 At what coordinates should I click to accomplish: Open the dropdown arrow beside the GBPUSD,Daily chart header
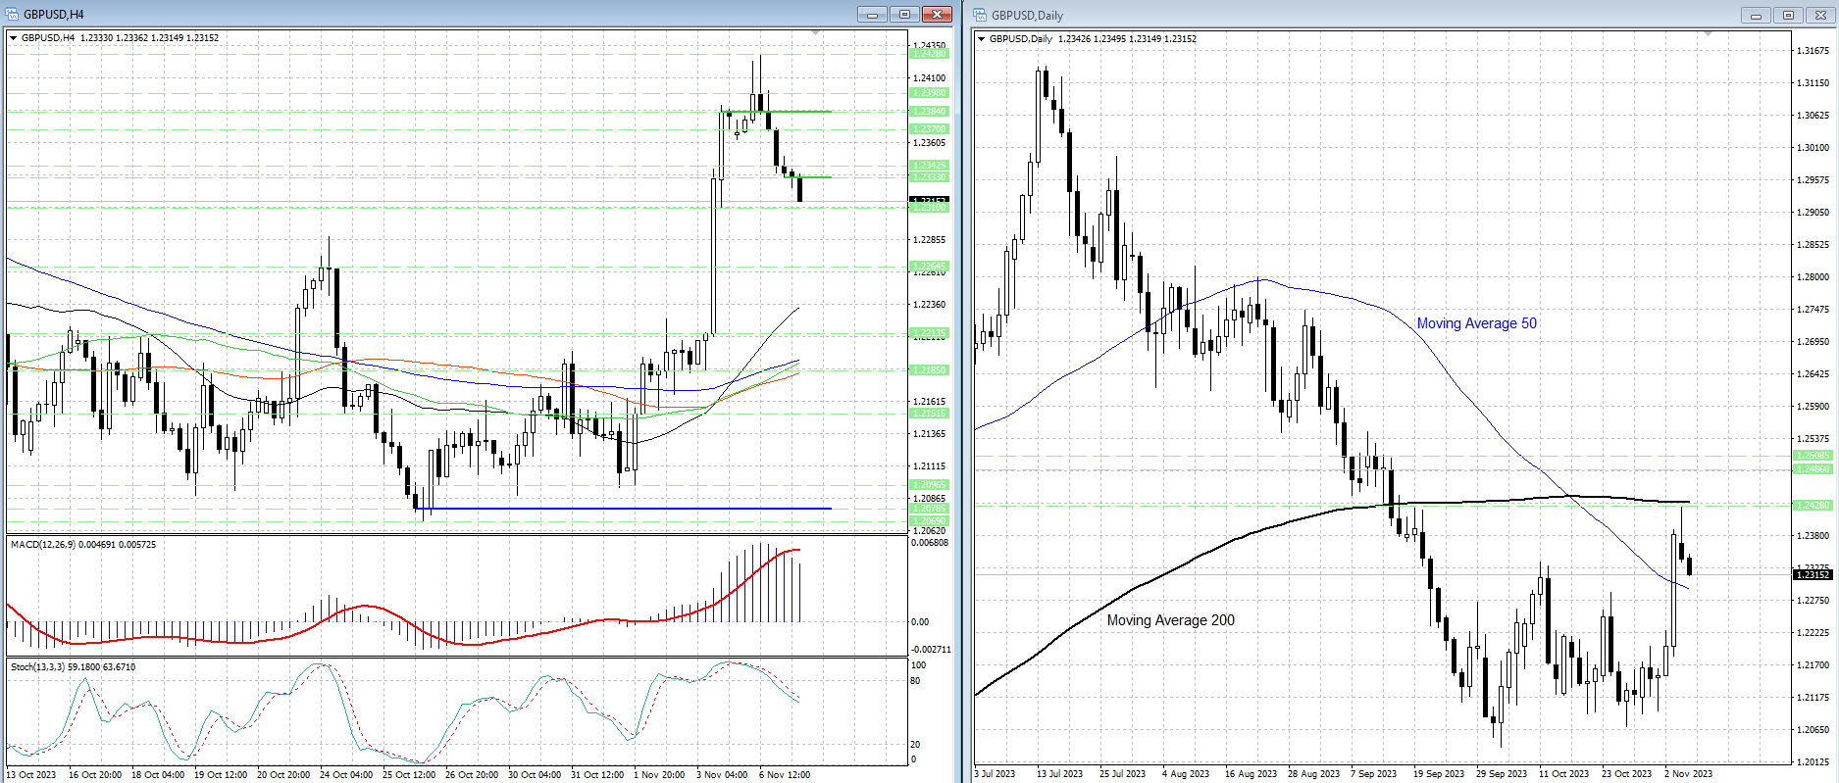click(x=982, y=39)
